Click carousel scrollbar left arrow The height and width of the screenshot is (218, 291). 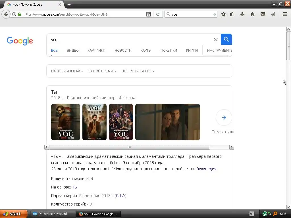point(47,147)
